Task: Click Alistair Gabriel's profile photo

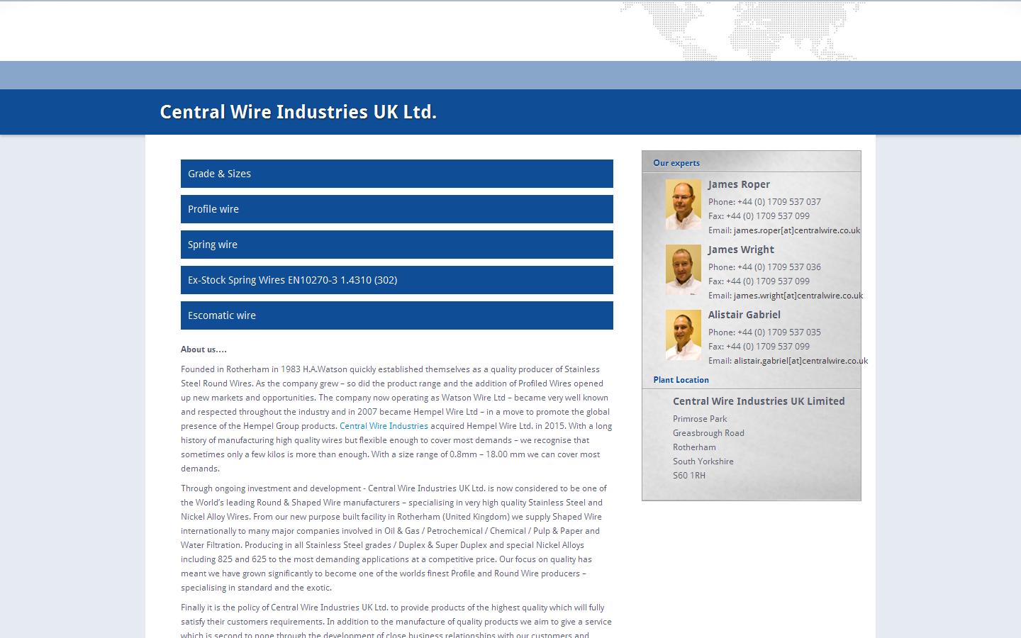Action: pyautogui.click(x=683, y=335)
